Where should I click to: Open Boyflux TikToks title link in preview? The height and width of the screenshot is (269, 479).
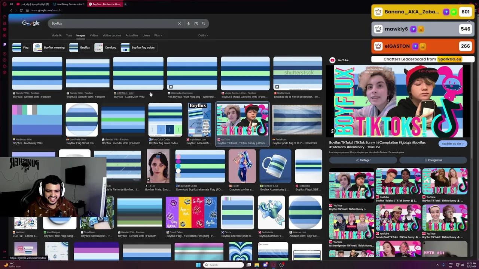377,145
